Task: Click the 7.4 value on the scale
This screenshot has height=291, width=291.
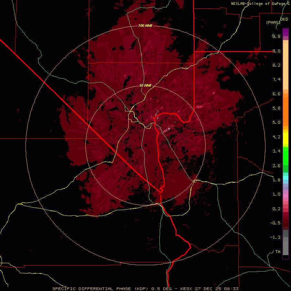Action: [x=276, y=80]
